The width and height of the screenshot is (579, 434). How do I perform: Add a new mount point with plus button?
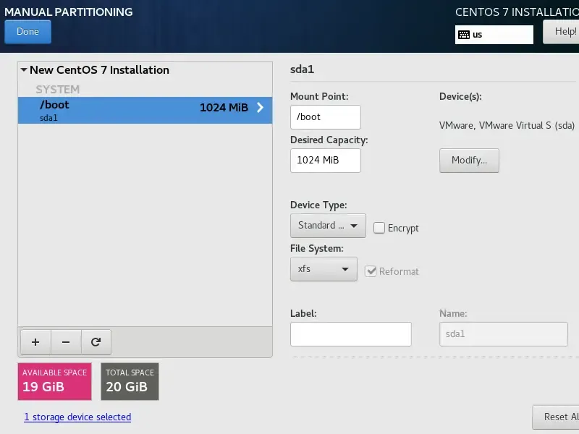click(x=35, y=342)
